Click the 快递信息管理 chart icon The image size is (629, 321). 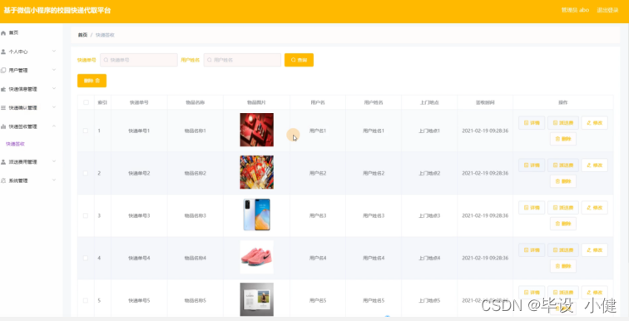[3, 89]
